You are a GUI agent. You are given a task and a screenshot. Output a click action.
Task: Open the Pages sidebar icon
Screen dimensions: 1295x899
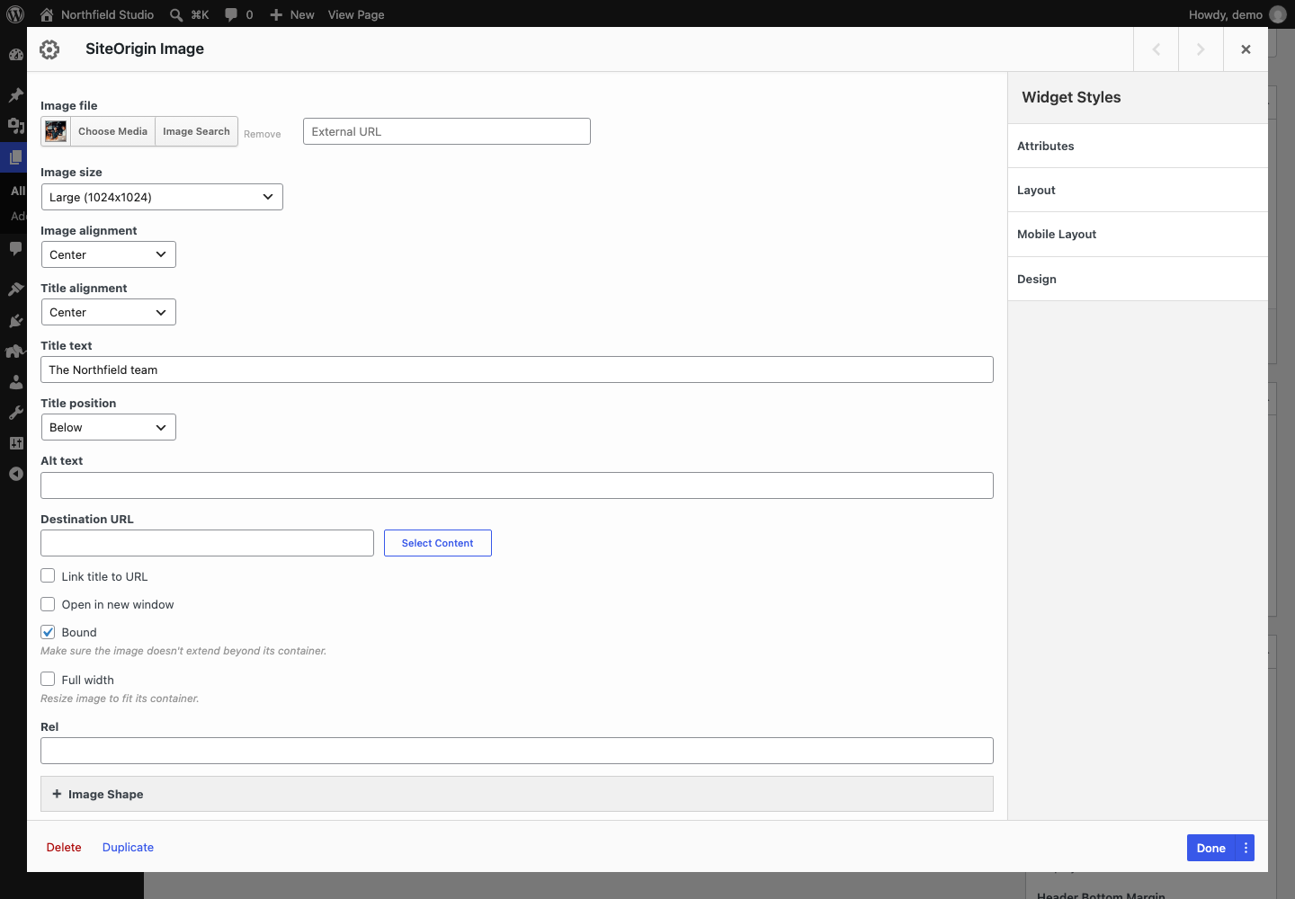coord(15,157)
